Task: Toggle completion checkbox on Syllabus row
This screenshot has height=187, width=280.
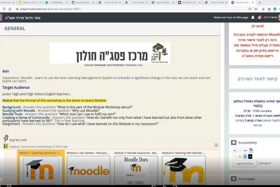Action: (x=216, y=145)
